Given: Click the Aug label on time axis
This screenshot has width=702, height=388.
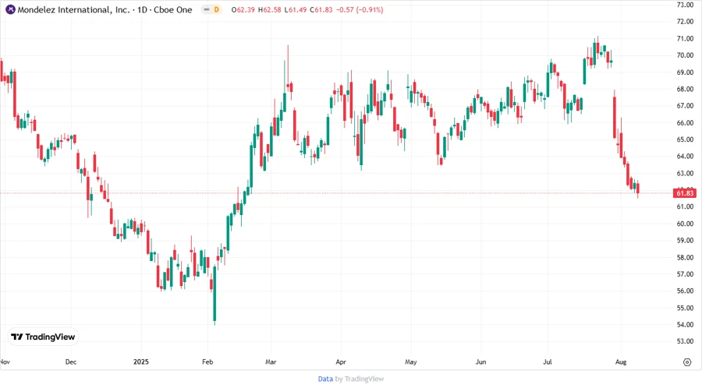Looking at the screenshot, I should (621, 362).
